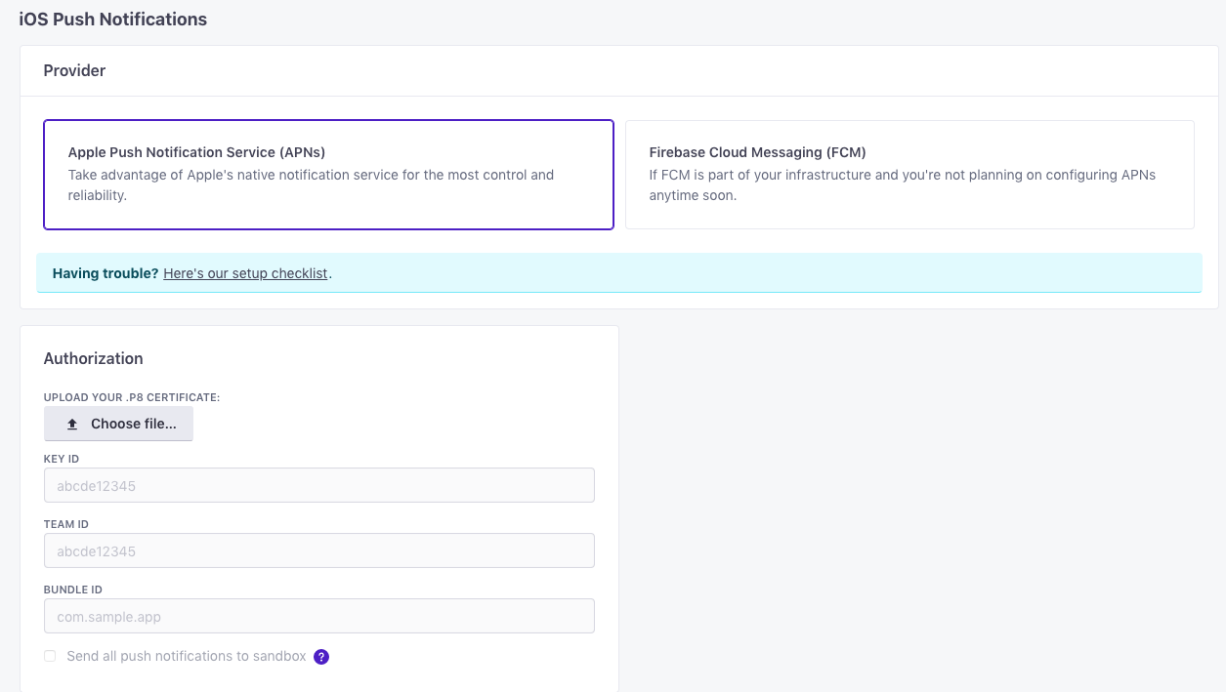Open the sandbox help question mark icon
The image size is (1226, 692).
pos(321,657)
